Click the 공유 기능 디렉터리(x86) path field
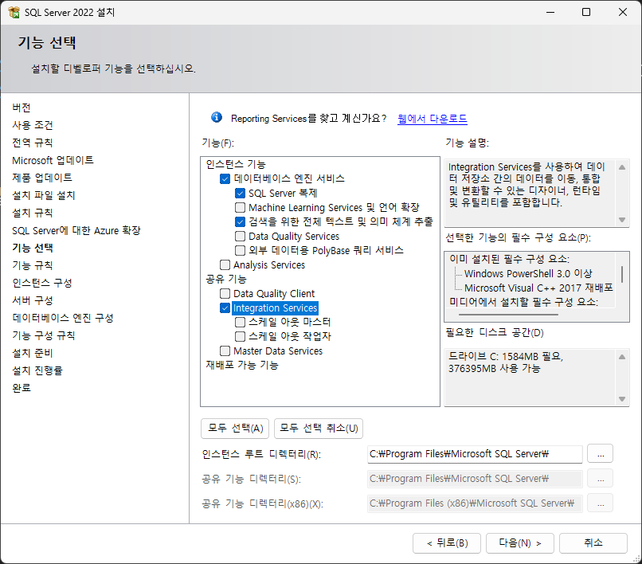Image resolution: width=642 pixels, height=564 pixels. pyautogui.click(x=475, y=503)
